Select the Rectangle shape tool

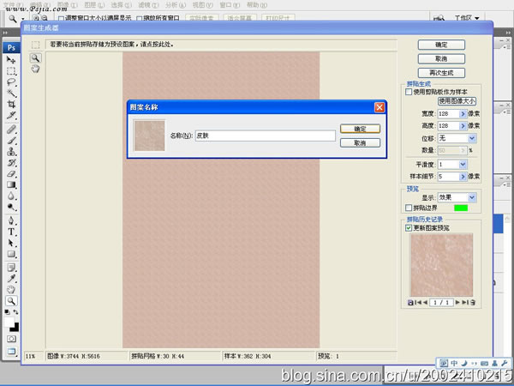[x=11, y=254]
